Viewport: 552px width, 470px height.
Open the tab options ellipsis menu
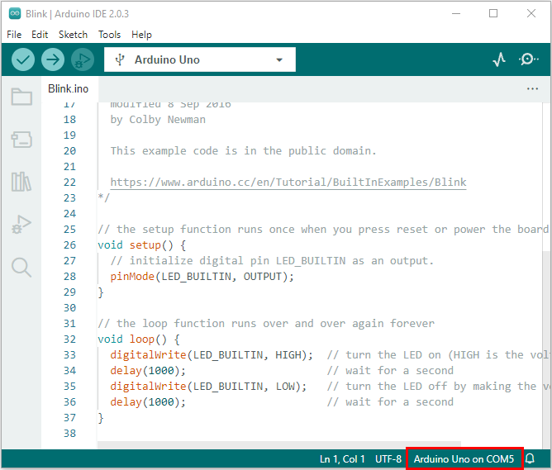[x=532, y=88]
